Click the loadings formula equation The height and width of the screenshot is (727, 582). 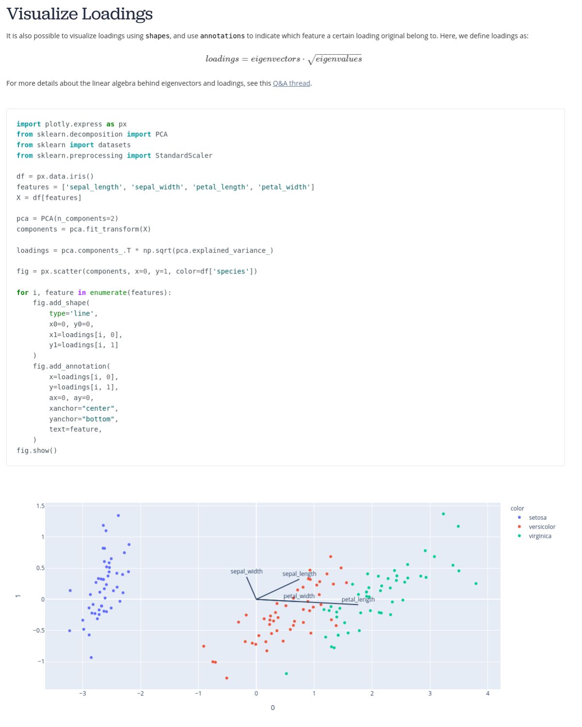pos(284,59)
